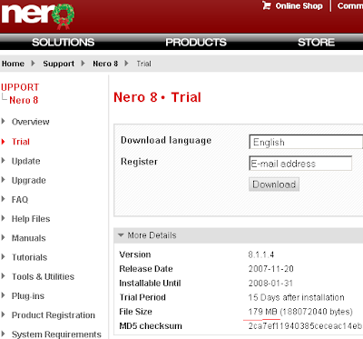Click the arrow beside Tutorials
The image size is (363, 339).
coord(4,257)
